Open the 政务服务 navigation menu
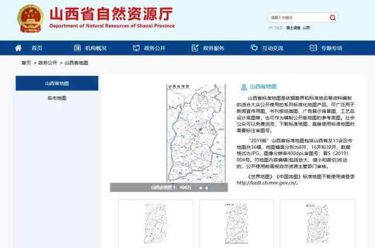Image resolution: width=375 pixels, height=248 pixels. [213, 48]
